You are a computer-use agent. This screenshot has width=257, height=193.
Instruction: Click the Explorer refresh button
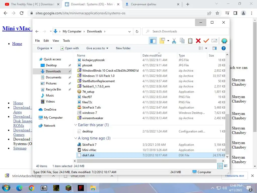pos(137,31)
